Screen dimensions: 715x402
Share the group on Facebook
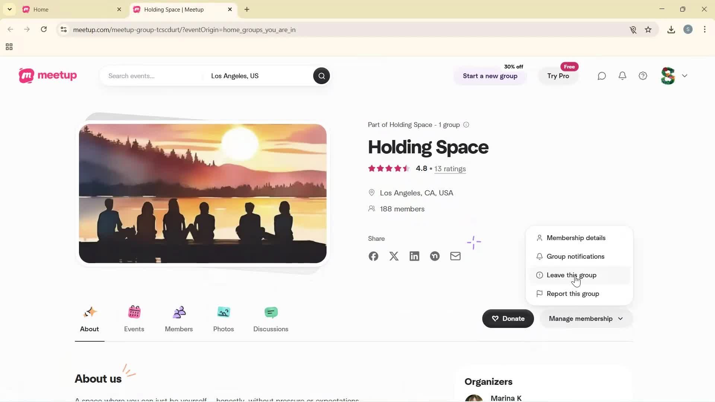pos(373,256)
